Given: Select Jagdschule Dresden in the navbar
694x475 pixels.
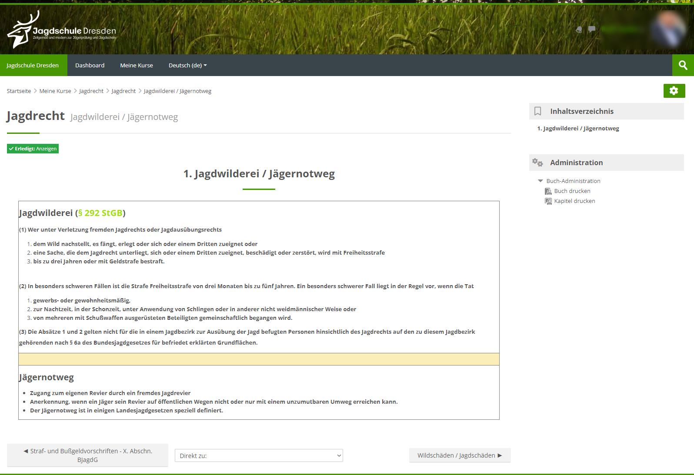Looking at the screenshot, I should point(33,65).
